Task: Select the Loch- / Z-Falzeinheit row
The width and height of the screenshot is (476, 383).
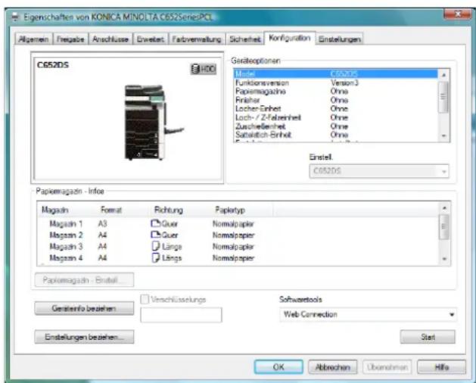Action: [x=335, y=117]
